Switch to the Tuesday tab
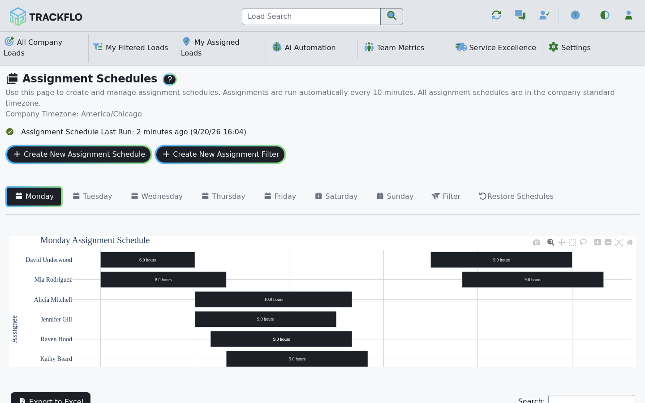Viewport: 645px width, 403px height. [x=92, y=197]
